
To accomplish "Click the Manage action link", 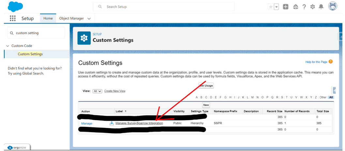I will pyautogui.click(x=87, y=124).
